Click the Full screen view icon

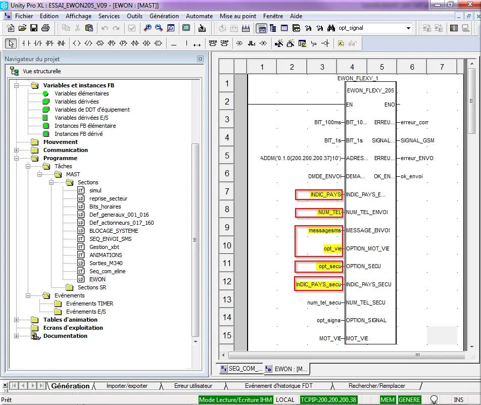pos(186,28)
